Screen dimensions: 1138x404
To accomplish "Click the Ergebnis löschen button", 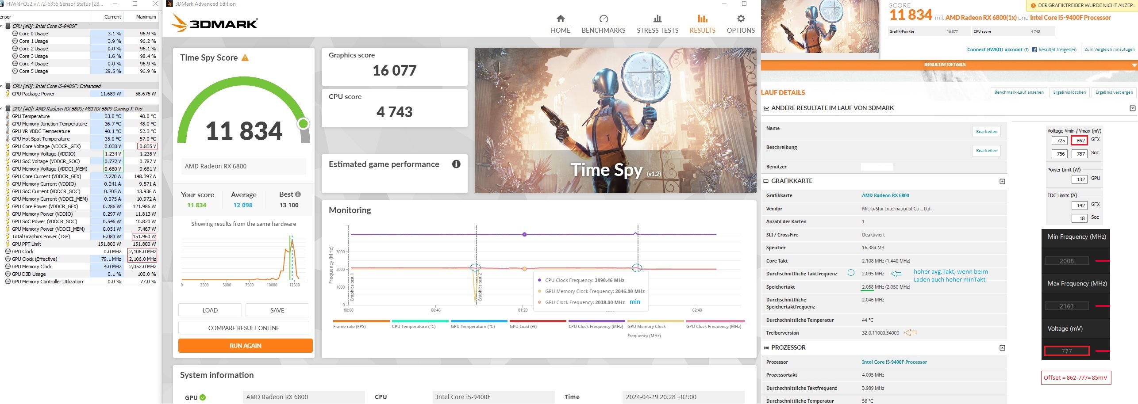I will pos(1069,92).
